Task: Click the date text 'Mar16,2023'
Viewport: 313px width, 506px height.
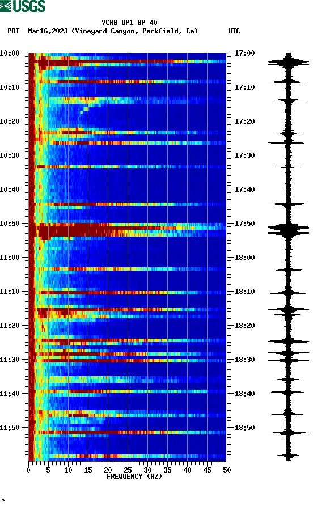Action: pos(48,31)
